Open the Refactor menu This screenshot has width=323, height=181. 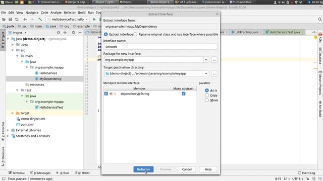point(70,13)
